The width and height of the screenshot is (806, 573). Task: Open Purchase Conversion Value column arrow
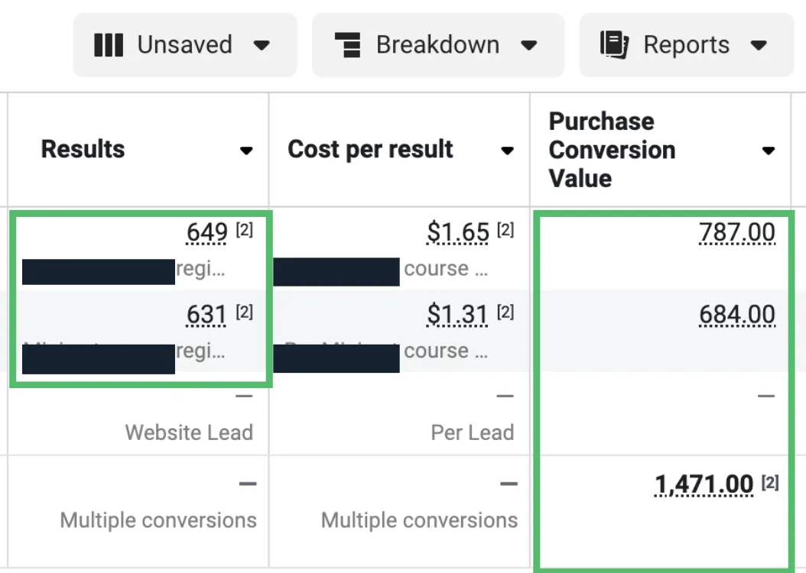coord(769,151)
